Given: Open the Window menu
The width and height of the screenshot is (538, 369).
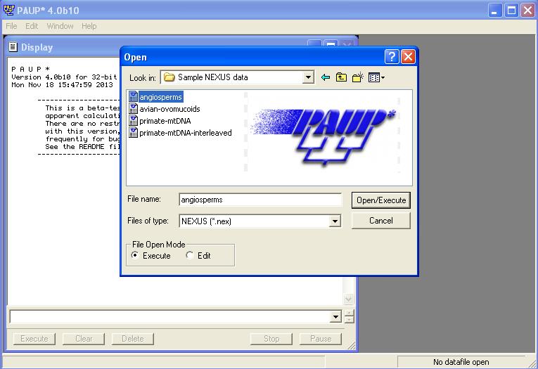Looking at the screenshot, I should [60, 26].
